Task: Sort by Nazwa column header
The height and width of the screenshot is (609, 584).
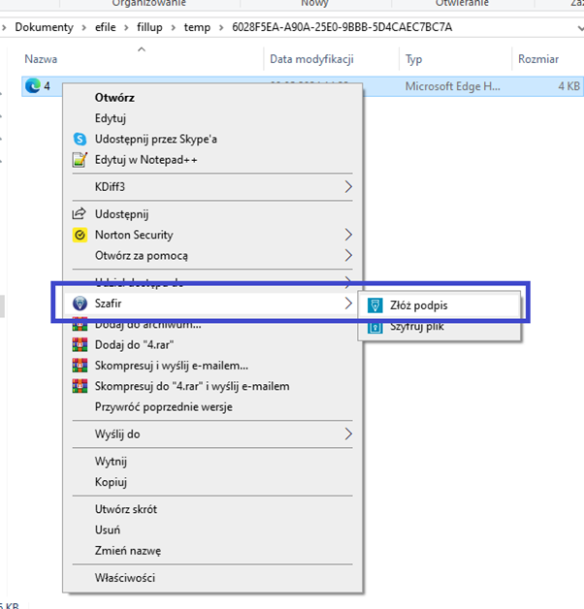Action: [x=41, y=59]
